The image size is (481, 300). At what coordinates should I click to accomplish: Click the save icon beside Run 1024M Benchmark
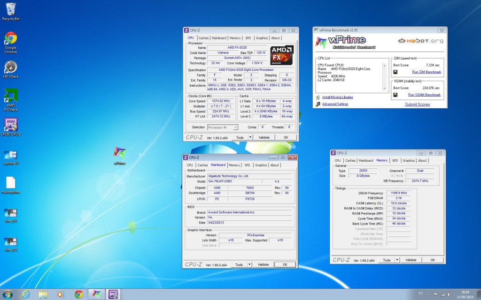[x=396, y=95]
